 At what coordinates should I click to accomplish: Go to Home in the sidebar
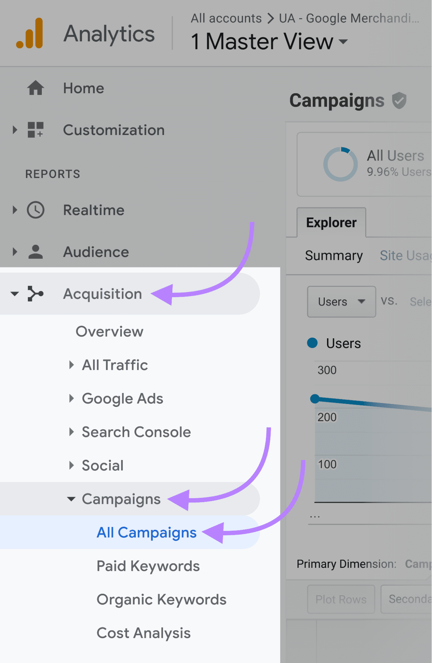pyautogui.click(x=84, y=88)
